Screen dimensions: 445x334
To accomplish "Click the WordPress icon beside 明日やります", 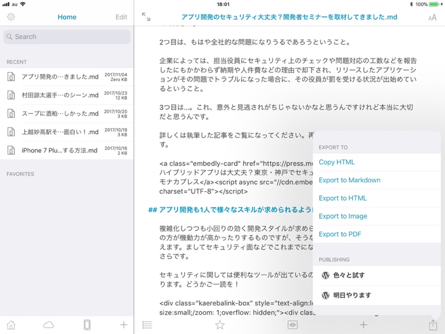I will (x=326, y=295).
